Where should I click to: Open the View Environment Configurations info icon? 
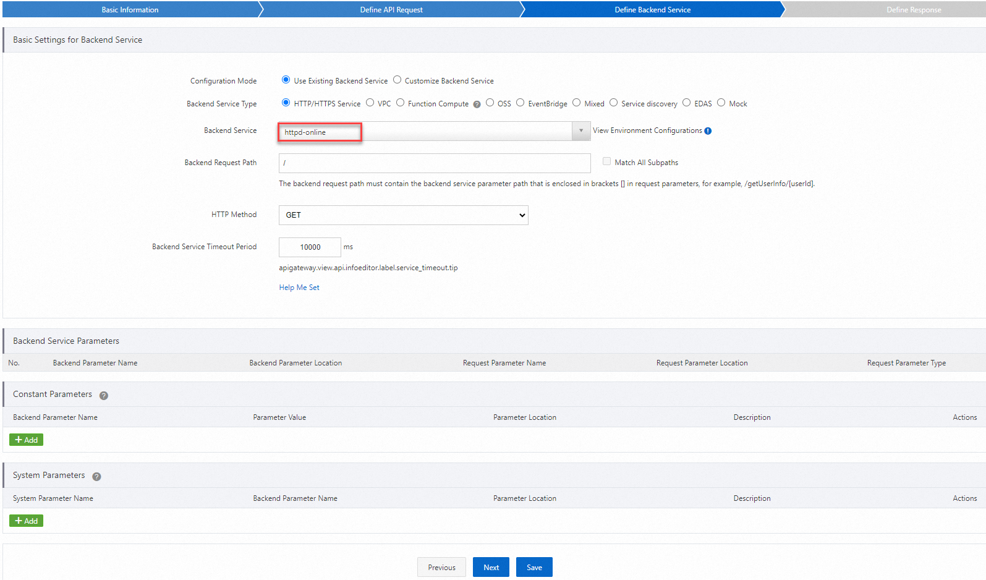click(x=708, y=131)
